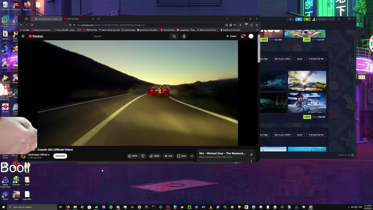Open the Watch Anime Online bookmark
This screenshot has height=210, width=373.
point(207,30)
